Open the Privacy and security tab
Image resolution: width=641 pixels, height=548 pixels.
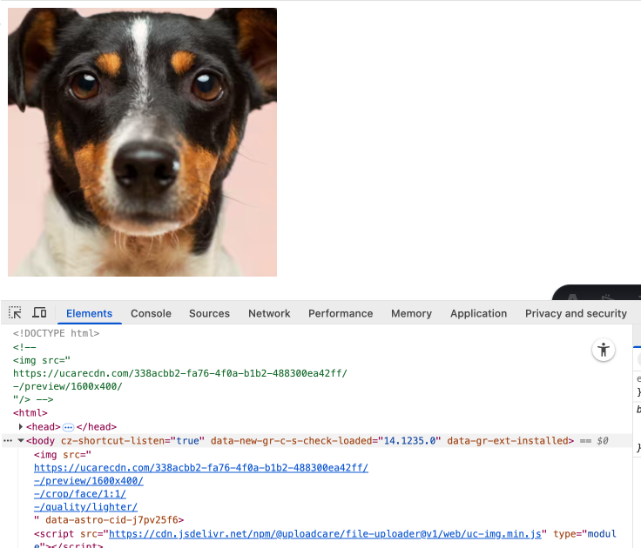576,313
